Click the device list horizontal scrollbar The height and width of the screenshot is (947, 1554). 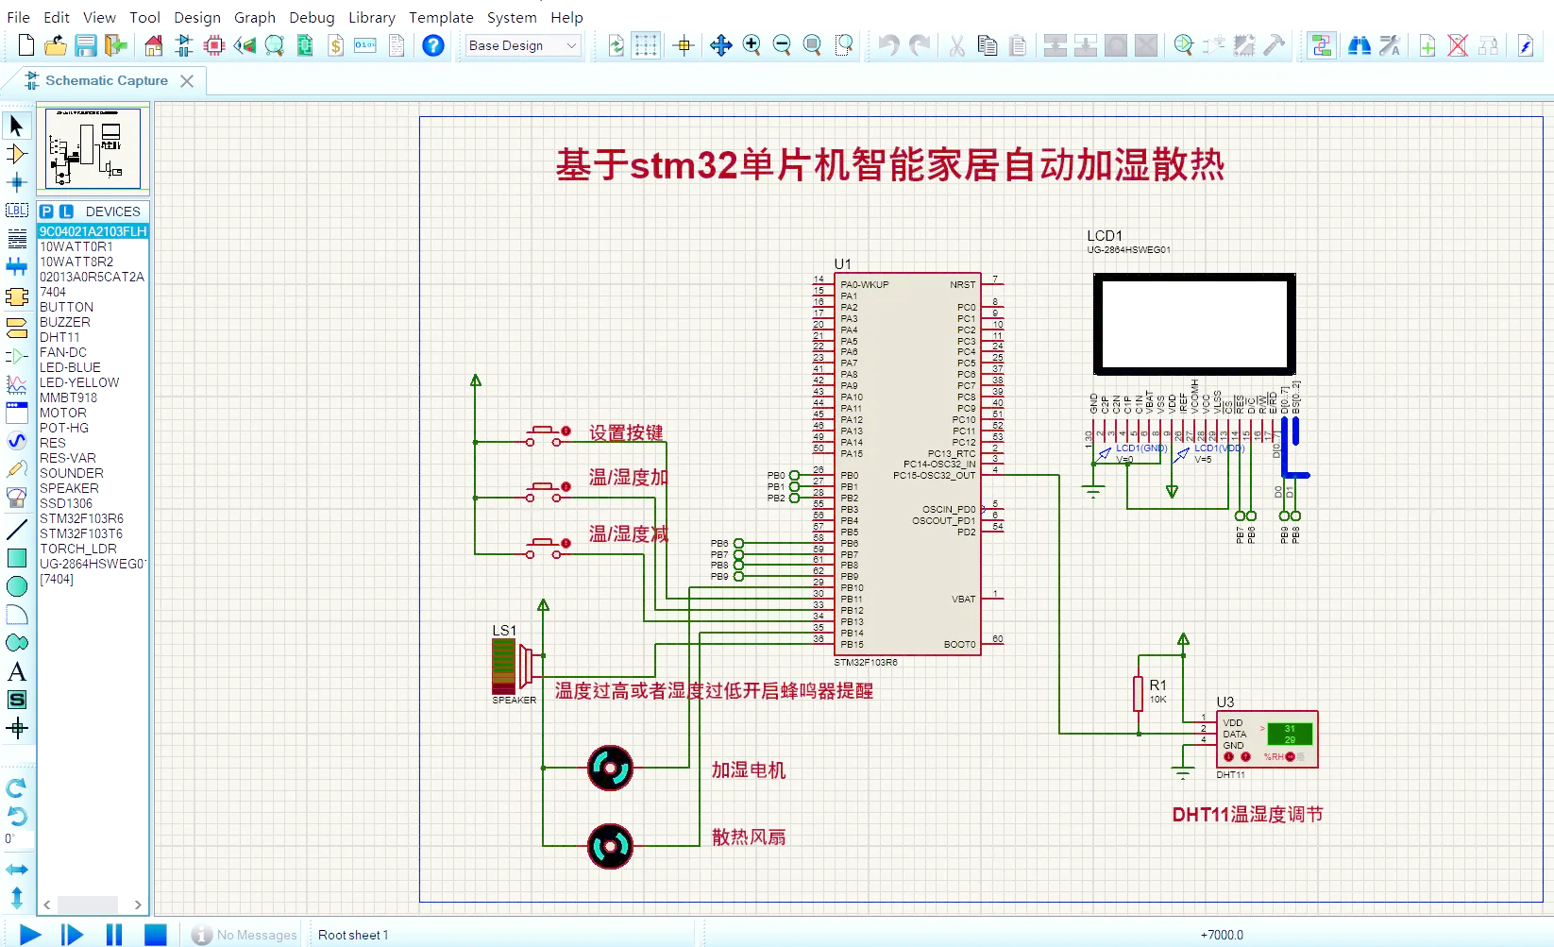coord(93,904)
